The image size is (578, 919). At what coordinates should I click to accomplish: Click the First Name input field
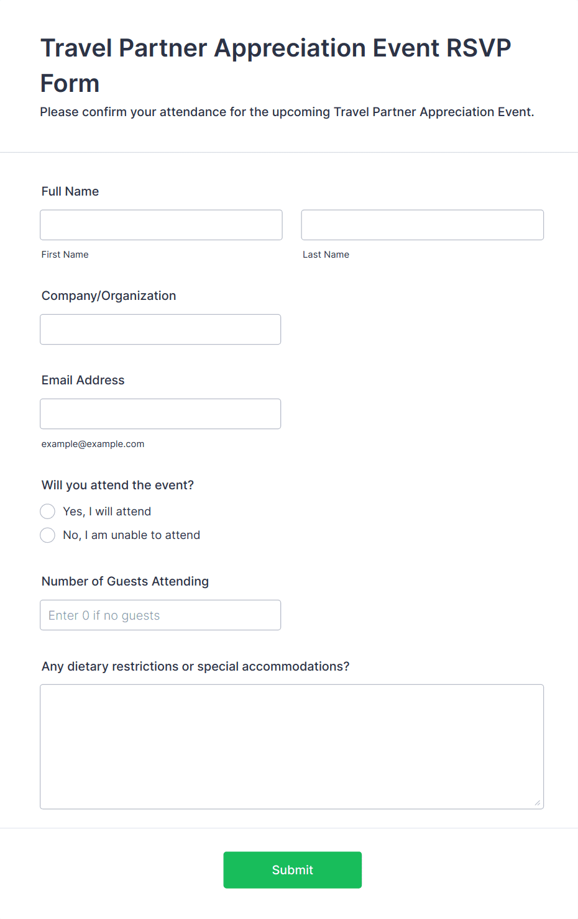(x=161, y=225)
